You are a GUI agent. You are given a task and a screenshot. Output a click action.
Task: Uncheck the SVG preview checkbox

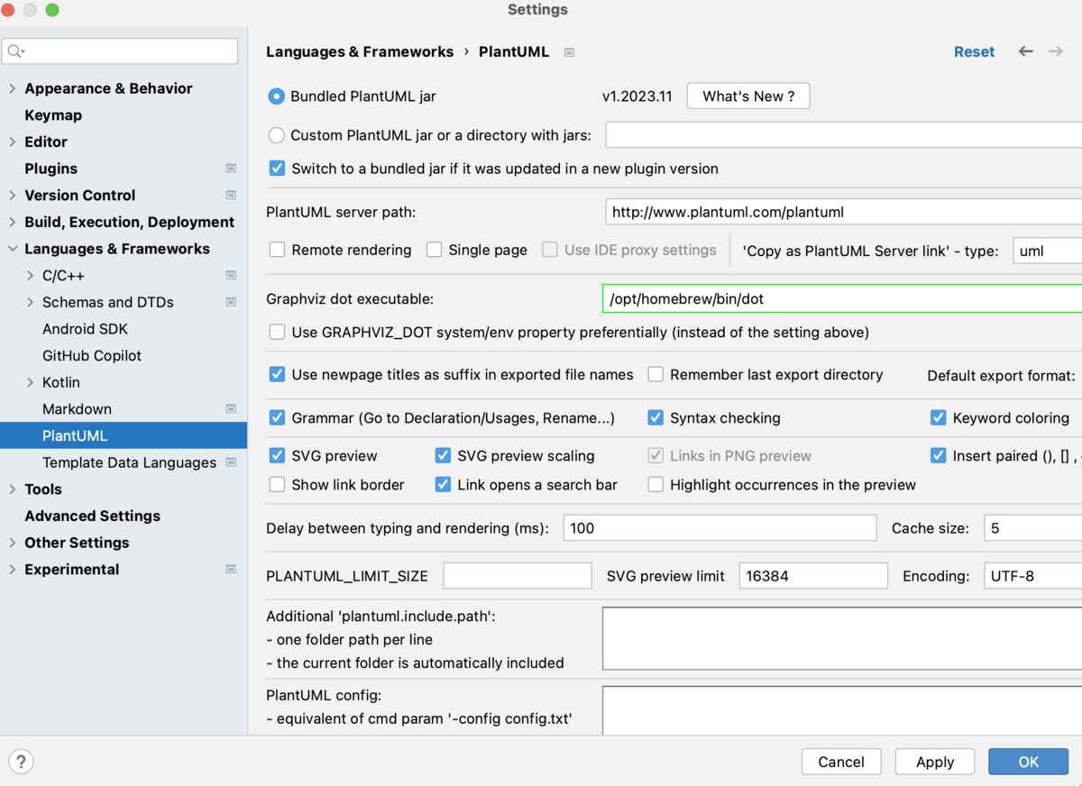pyautogui.click(x=278, y=456)
